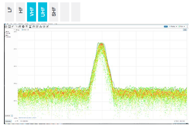Expand the Run dropdown arrow
The image size is (192, 127).
pos(184,26)
